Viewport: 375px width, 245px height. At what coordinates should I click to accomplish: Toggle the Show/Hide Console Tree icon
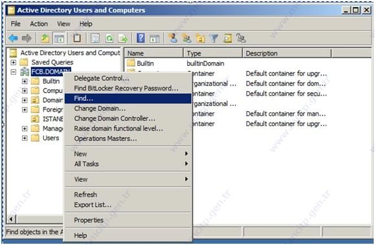pos(59,38)
